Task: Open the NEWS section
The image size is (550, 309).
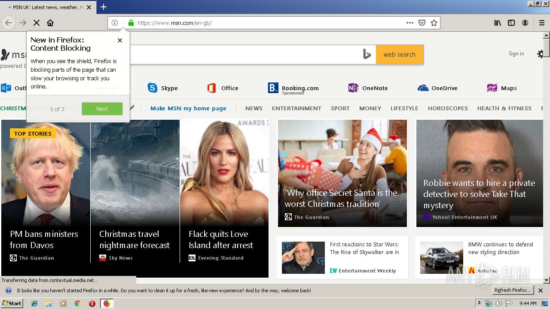Action: coord(254,108)
